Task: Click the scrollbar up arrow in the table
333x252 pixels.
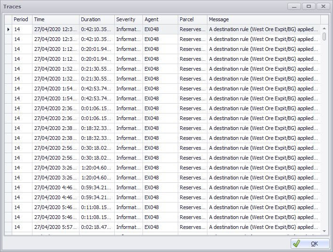Action: pyautogui.click(x=324, y=28)
